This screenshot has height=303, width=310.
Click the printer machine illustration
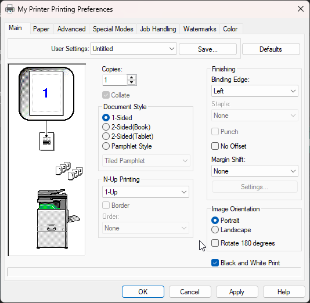point(58,219)
